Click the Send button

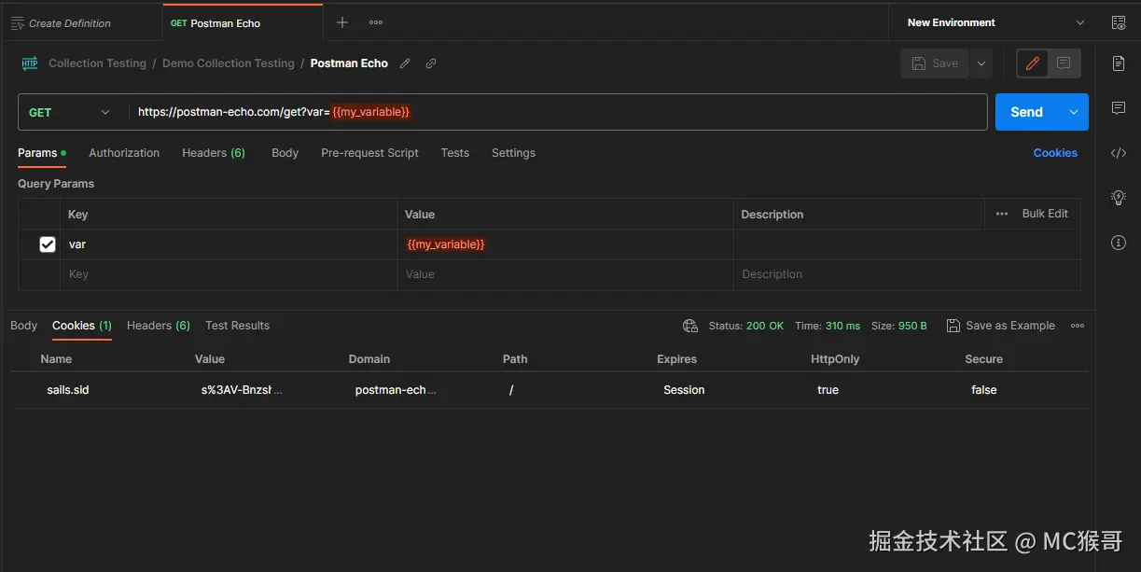(1026, 112)
